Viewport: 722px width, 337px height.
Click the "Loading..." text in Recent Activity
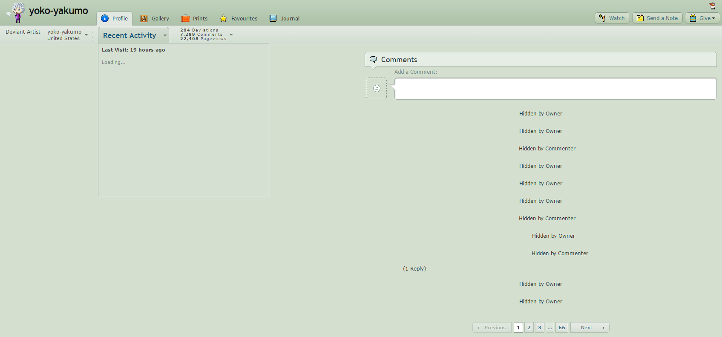click(114, 62)
